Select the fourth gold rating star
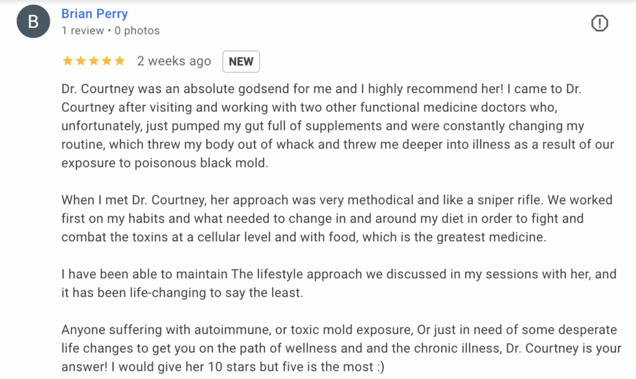 coord(107,61)
